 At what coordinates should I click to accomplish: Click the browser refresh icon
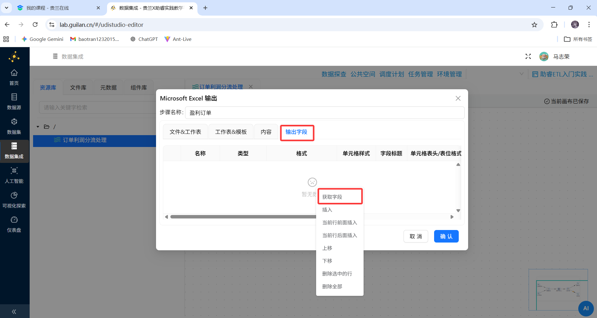point(35,24)
